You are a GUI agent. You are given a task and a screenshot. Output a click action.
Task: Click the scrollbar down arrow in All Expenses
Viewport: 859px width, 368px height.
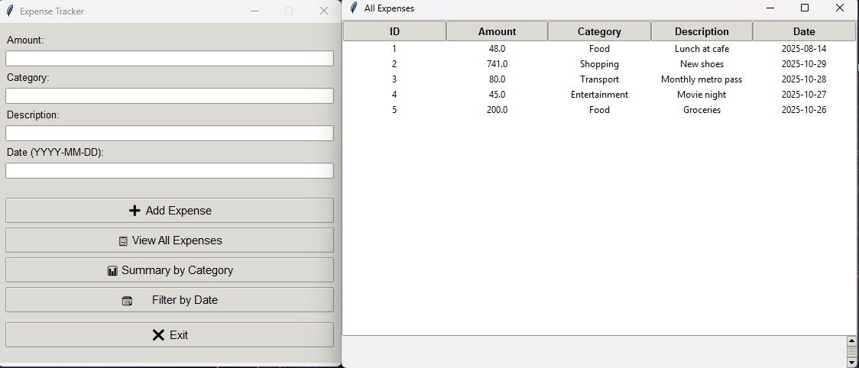(x=852, y=363)
